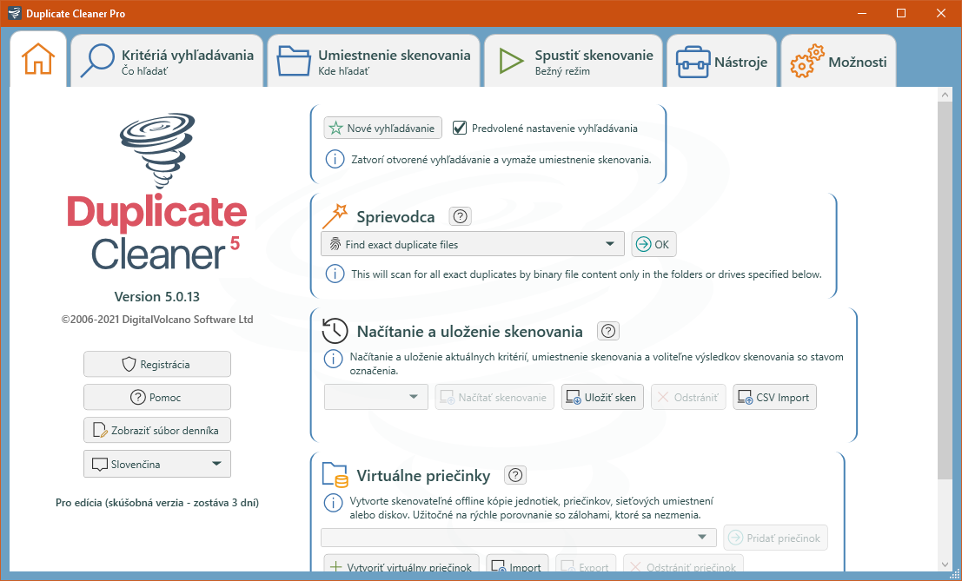The width and height of the screenshot is (962, 581).
Task: Click the vertical scrollbar thumb
Action: click(945, 291)
